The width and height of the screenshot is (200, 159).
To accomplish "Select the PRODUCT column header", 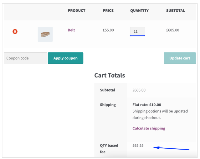I will (77, 11).
